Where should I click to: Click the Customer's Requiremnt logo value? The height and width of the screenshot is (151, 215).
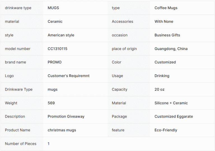(x=68, y=76)
